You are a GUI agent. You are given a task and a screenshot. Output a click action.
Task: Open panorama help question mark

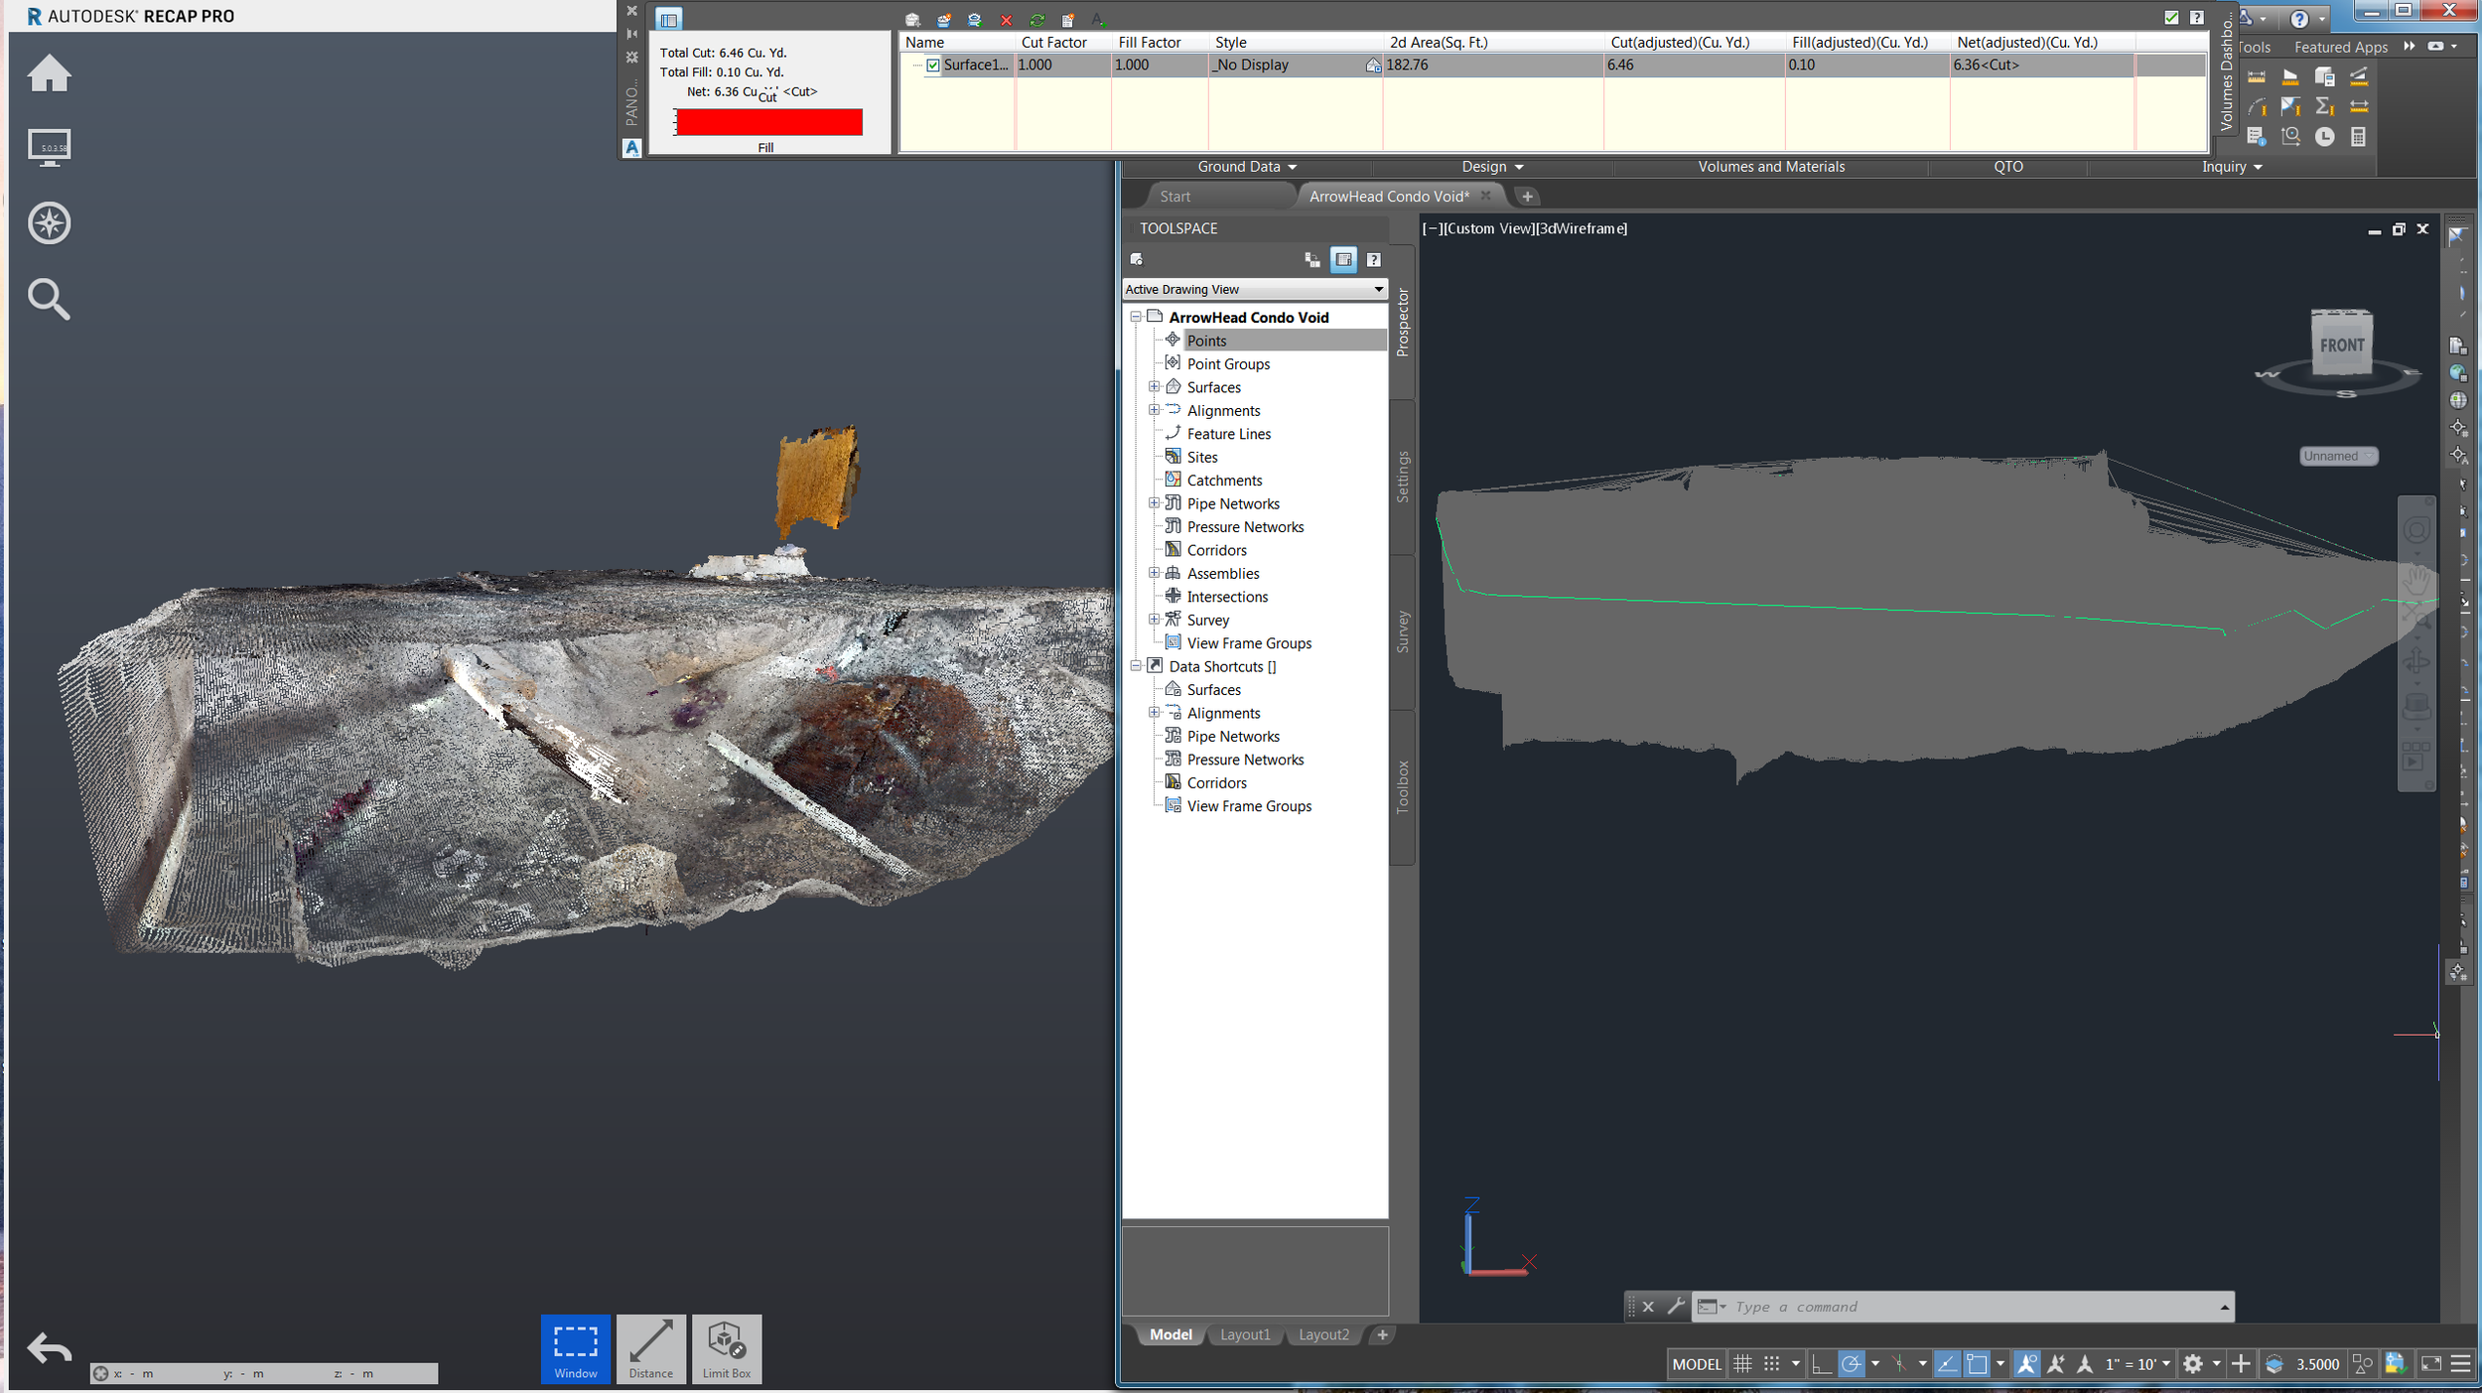coord(2197,17)
